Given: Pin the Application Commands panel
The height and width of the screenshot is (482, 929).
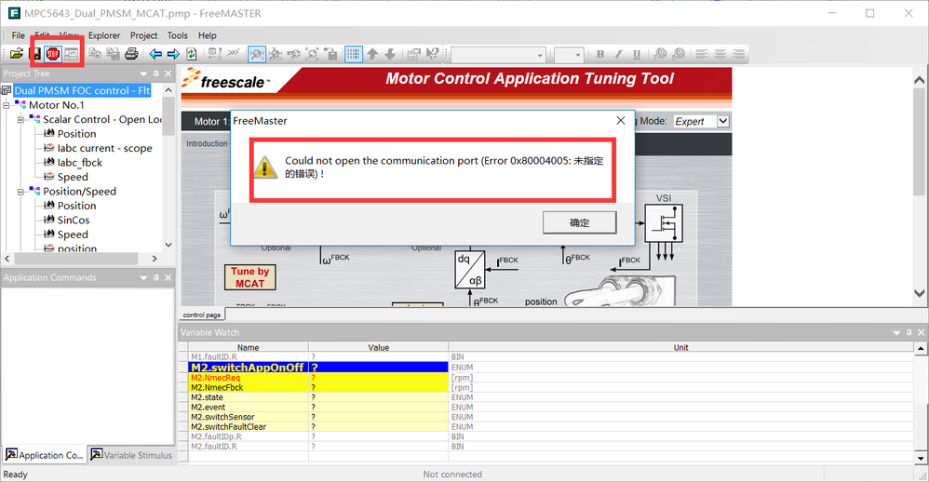Looking at the screenshot, I should click(155, 277).
